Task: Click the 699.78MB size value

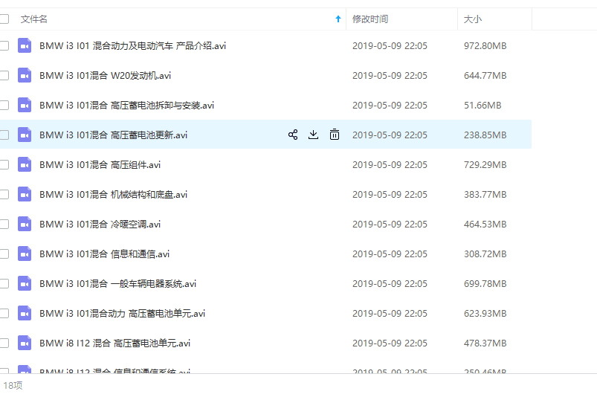Action: 485,283
